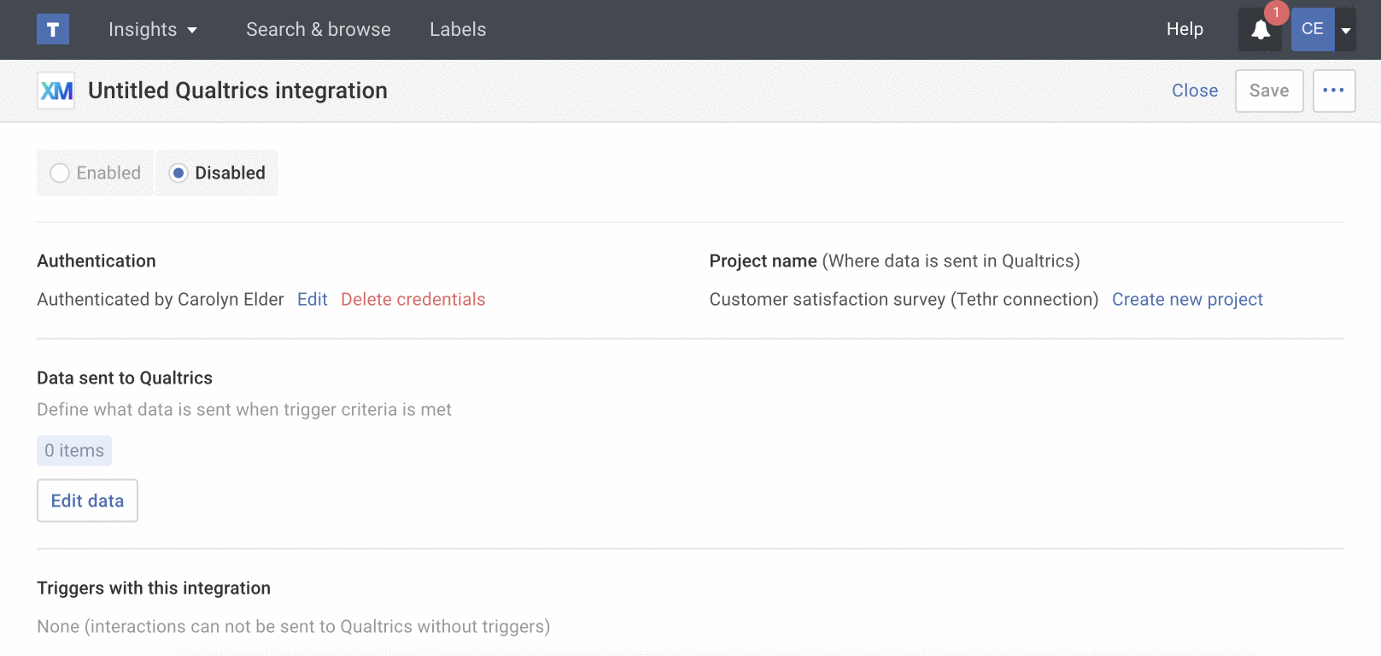Screen dimensions: 1381x656
Task: Select the Enabled radio button
Action: [60, 173]
